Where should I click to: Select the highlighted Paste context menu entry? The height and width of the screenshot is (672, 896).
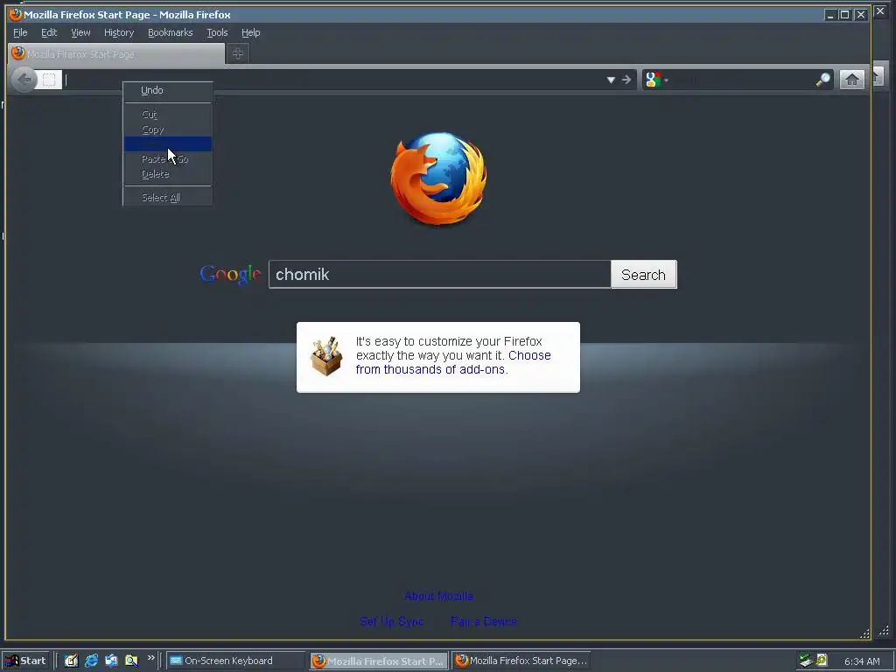click(167, 144)
